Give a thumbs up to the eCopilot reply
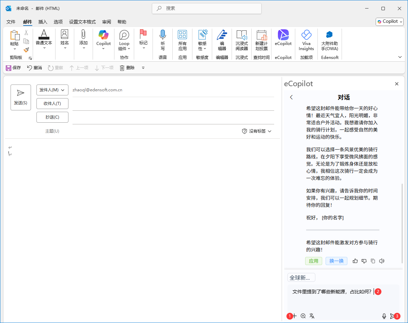The width and height of the screenshot is (408, 323). [x=355, y=261]
